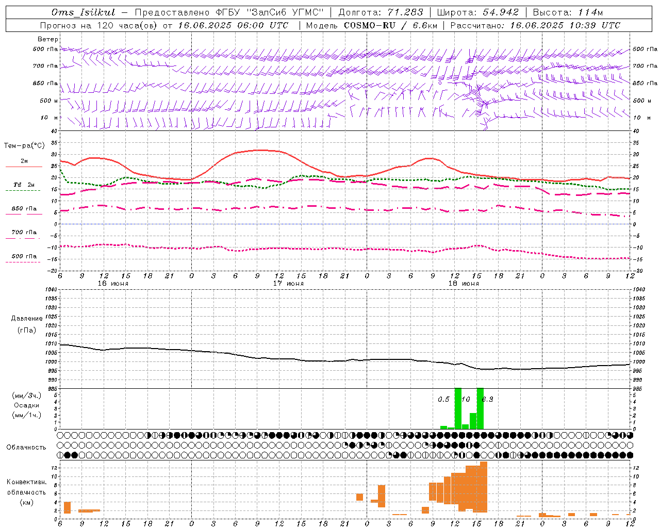Click the tall green precipitation bar labeled 10
Image resolution: width=660 pixels, height=528 pixels.
coord(458,408)
